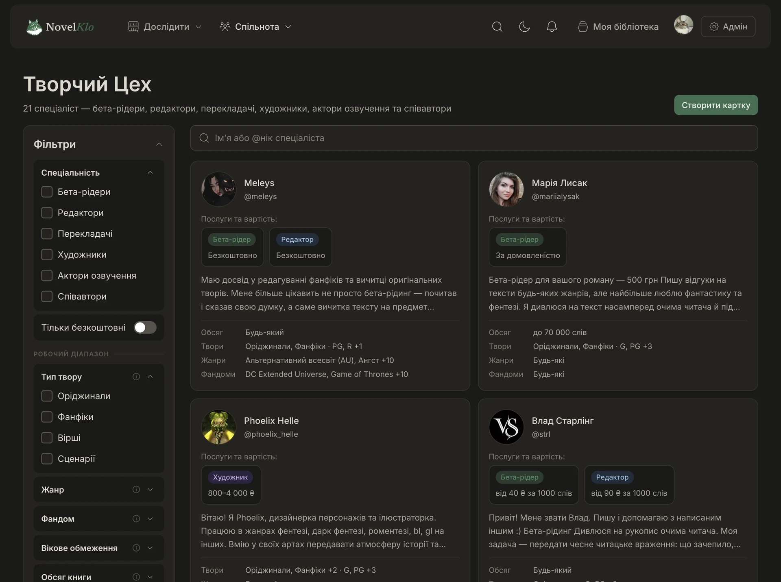This screenshot has width=781, height=582.
Task: Expand the Жанр filter
Action: 150,489
